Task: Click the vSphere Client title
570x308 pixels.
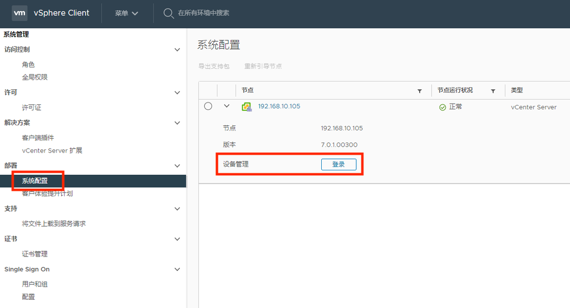Action: coord(61,13)
